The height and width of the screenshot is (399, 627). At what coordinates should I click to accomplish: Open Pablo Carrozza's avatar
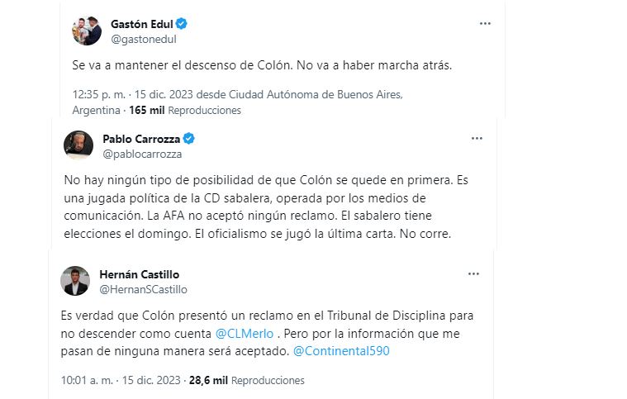78,145
